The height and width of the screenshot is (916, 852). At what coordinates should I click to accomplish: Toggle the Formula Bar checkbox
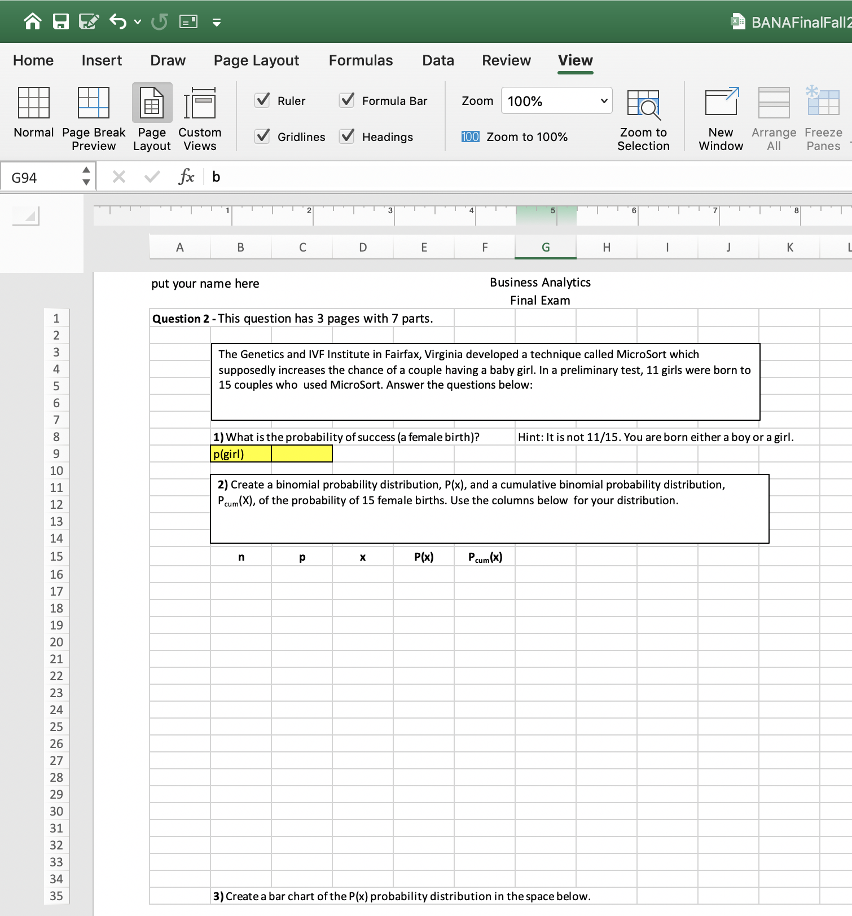tap(347, 100)
